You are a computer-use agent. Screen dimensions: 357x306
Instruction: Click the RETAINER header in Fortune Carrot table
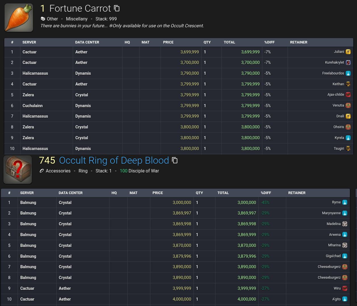[x=298, y=42]
